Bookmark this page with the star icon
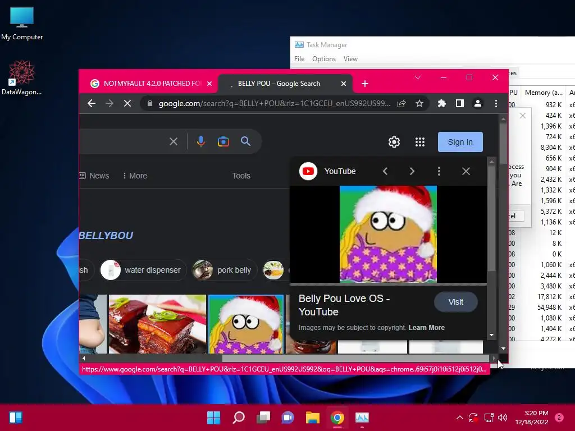This screenshot has height=431, width=575. tap(419, 104)
